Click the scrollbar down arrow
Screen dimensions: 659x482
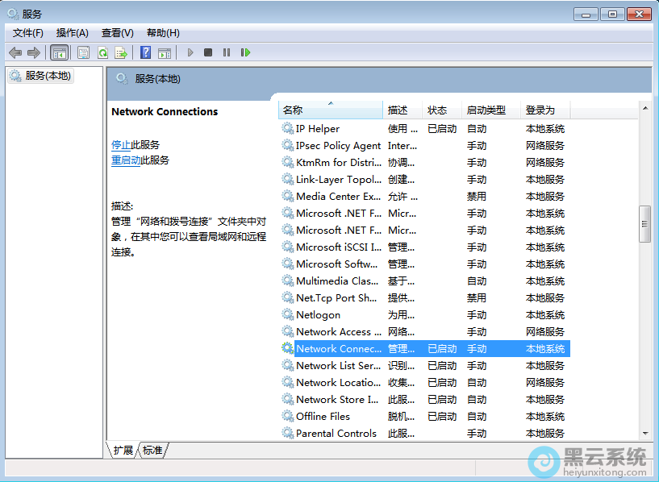point(645,434)
